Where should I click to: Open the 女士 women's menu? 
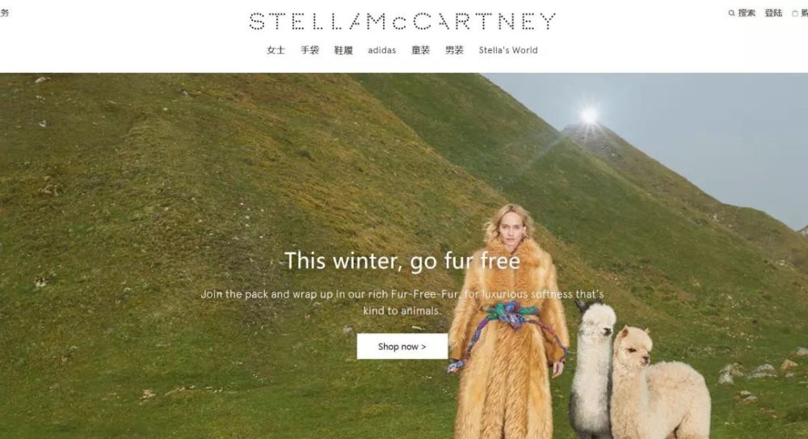[276, 50]
